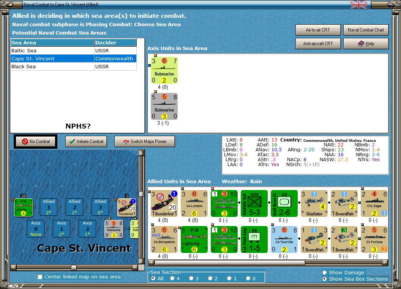Click the map's horizontal scrollbar thumb
401x289 pixels.
[74, 267]
